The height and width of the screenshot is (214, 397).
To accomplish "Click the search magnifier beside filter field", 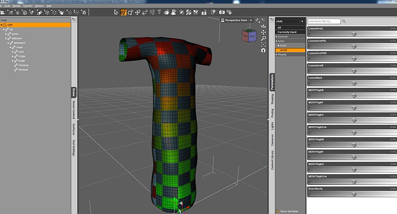I will tap(344, 21).
